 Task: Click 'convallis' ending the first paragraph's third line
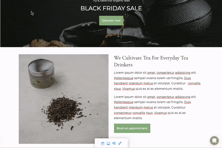click(x=194, y=83)
